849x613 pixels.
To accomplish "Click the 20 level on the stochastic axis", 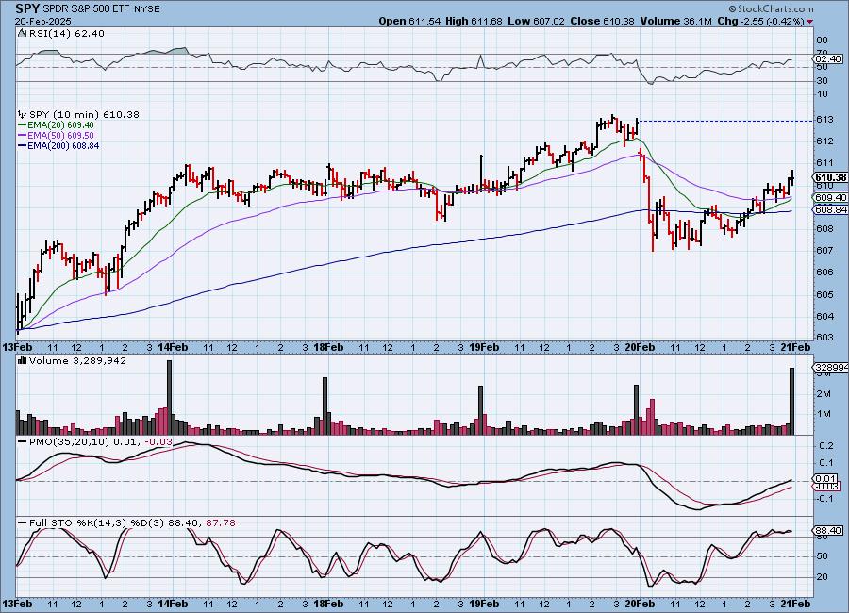I will 822,577.
